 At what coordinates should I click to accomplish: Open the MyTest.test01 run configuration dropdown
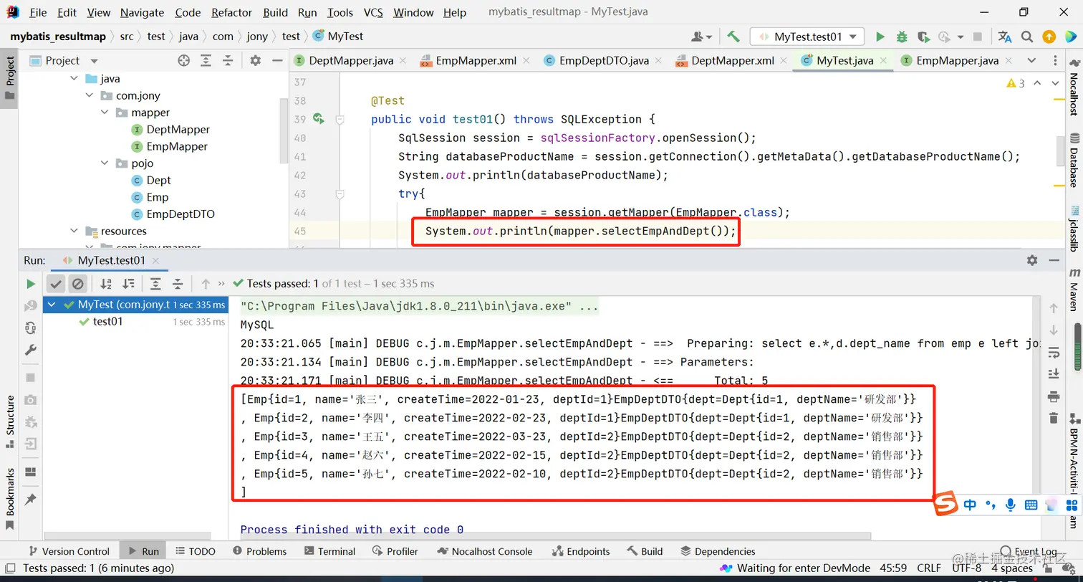[x=807, y=37]
